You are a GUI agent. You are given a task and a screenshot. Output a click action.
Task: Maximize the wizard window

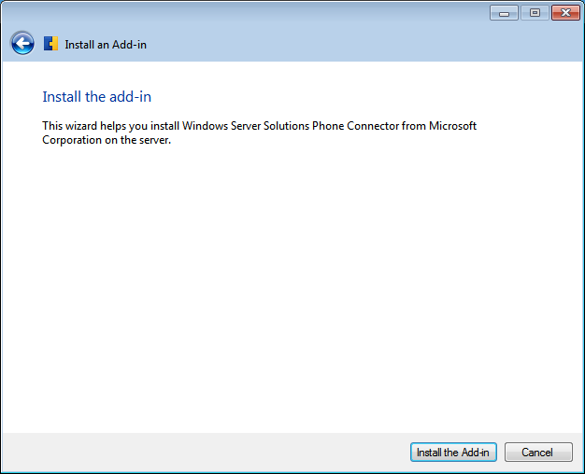[x=535, y=13]
